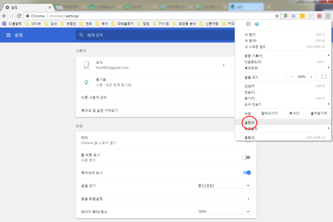Open the 캠핑 bookmark folder

143,24
